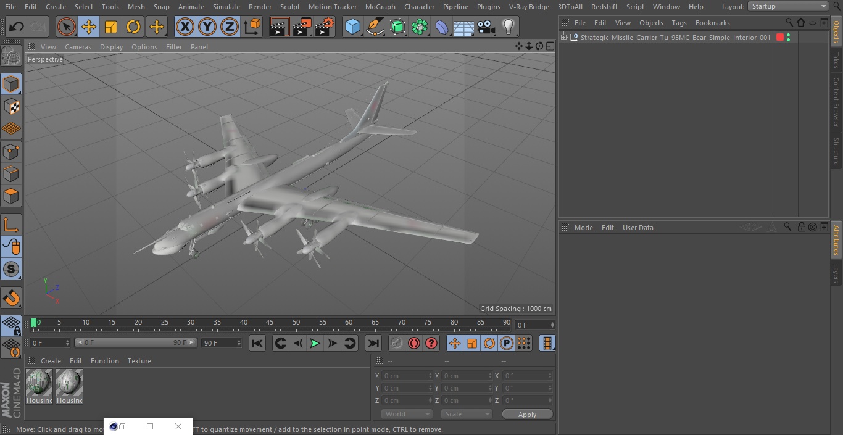Toggle the Enable Snap magnet icon

click(x=11, y=298)
